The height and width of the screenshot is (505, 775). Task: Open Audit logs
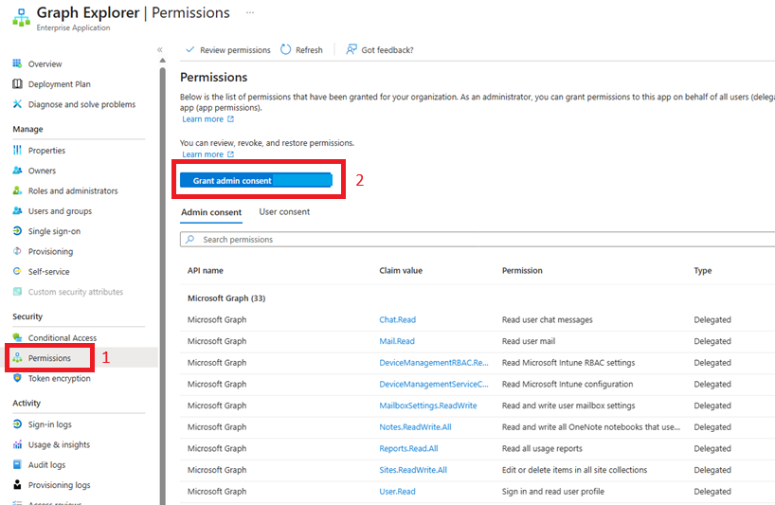point(46,465)
